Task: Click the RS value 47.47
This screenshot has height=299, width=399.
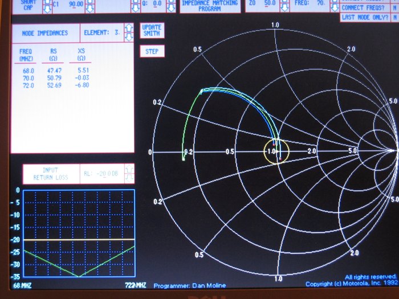Action: [x=54, y=71]
